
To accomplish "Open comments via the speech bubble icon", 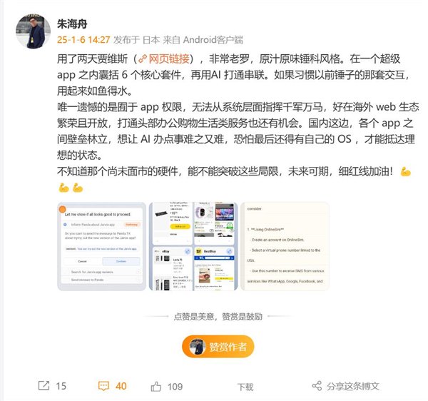I will (x=103, y=386).
